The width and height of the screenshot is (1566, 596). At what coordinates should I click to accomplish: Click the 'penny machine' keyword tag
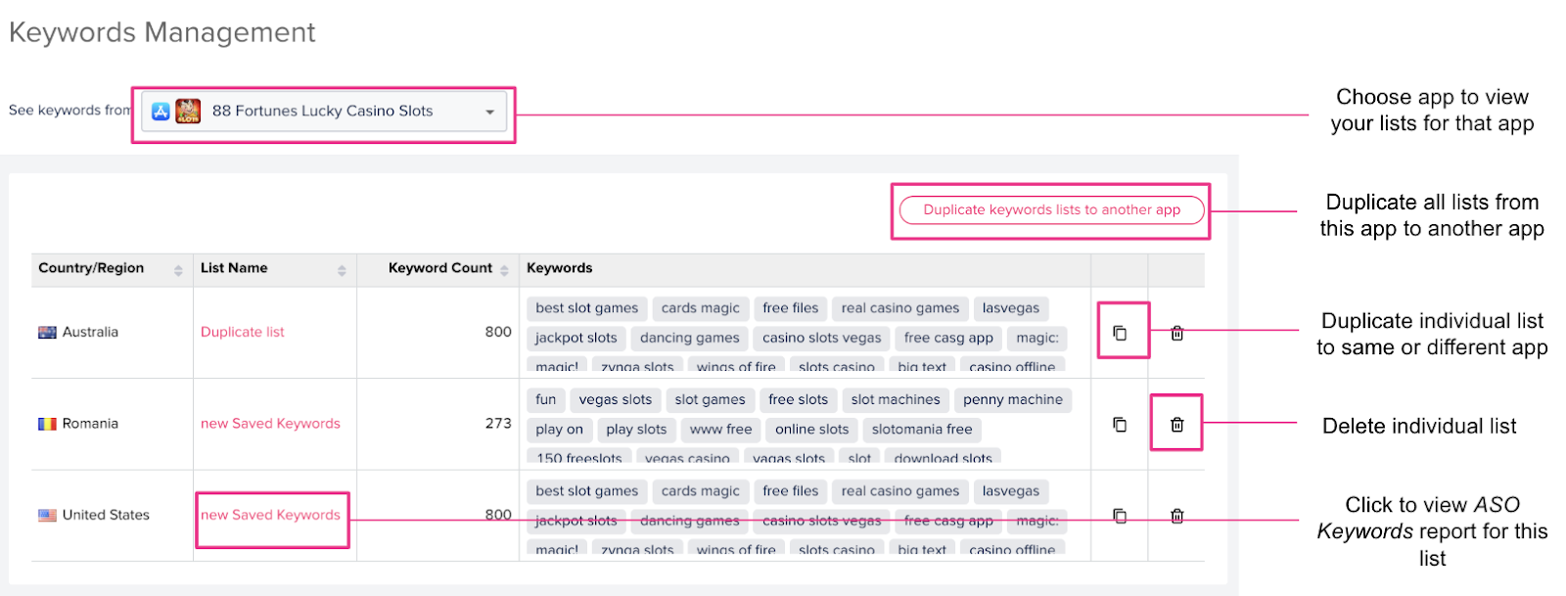(1013, 399)
